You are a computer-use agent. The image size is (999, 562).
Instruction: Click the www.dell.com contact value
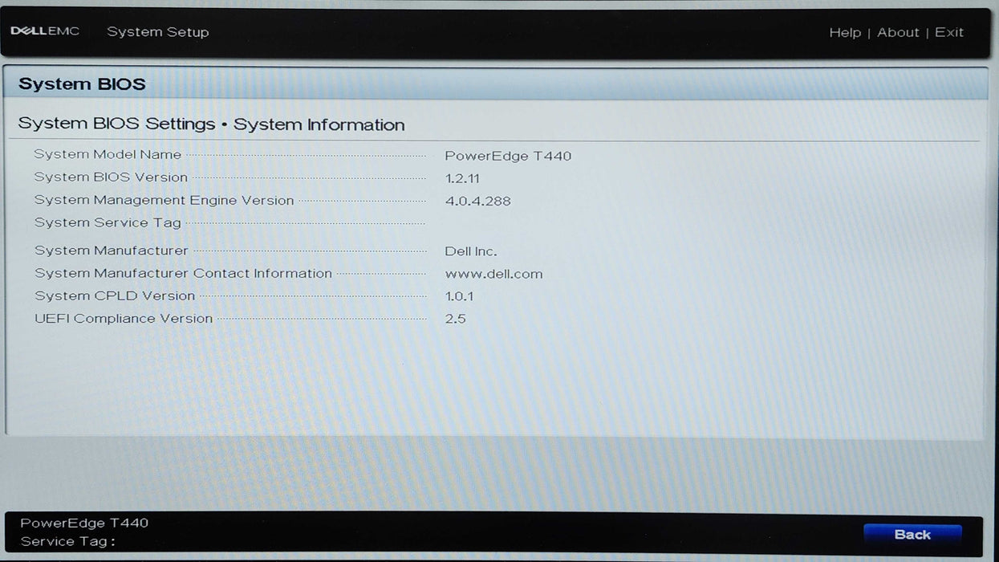point(493,274)
